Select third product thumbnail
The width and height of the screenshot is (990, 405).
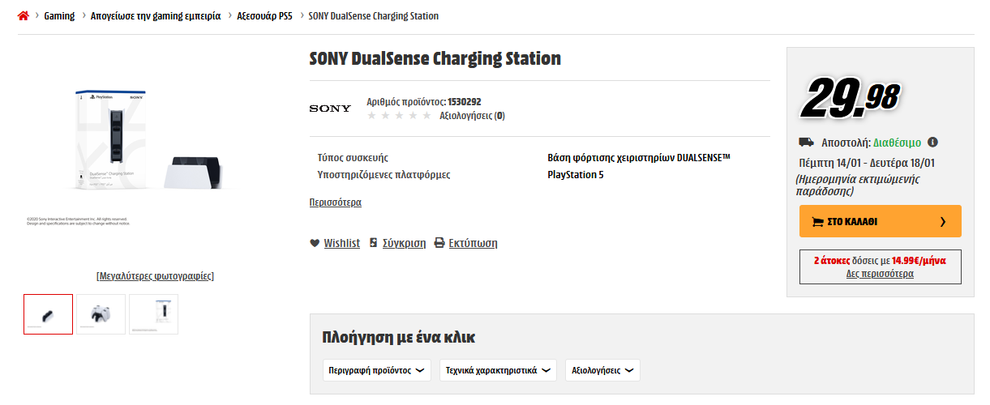pos(153,314)
